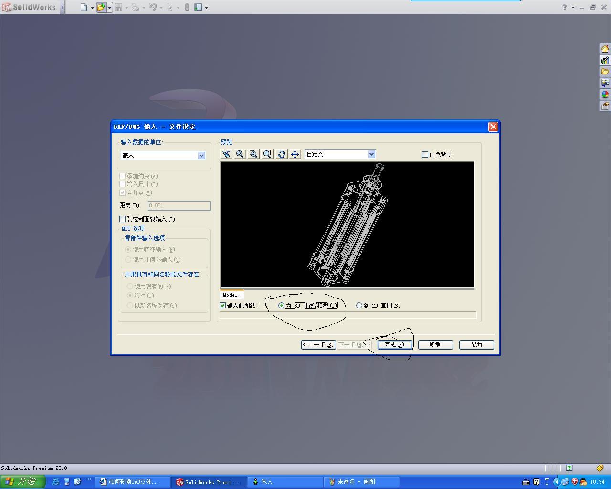
Task: Select the 覆写 radio option
Action: (130, 296)
